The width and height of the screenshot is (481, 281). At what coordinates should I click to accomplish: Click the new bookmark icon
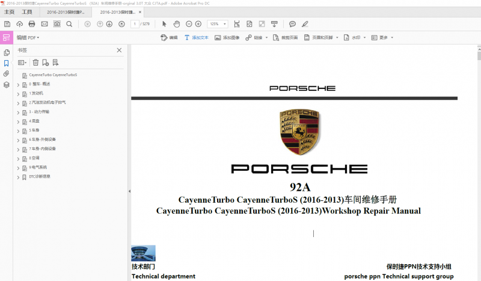(x=46, y=63)
